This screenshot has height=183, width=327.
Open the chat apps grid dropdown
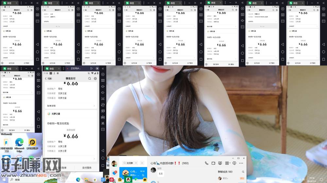click(227, 163)
